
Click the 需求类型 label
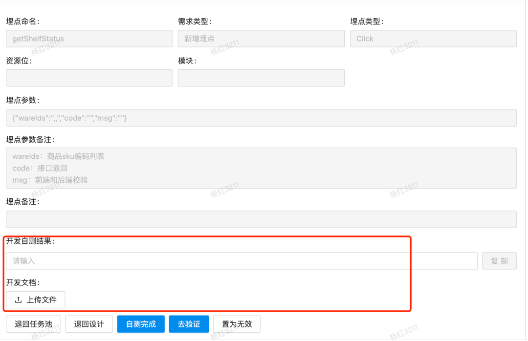[x=195, y=21]
